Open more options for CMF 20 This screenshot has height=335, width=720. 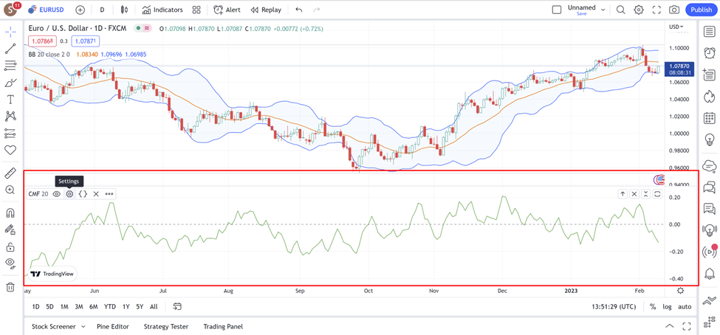[109, 194]
